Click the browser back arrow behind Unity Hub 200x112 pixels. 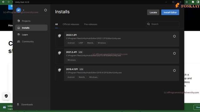pos(3,2)
